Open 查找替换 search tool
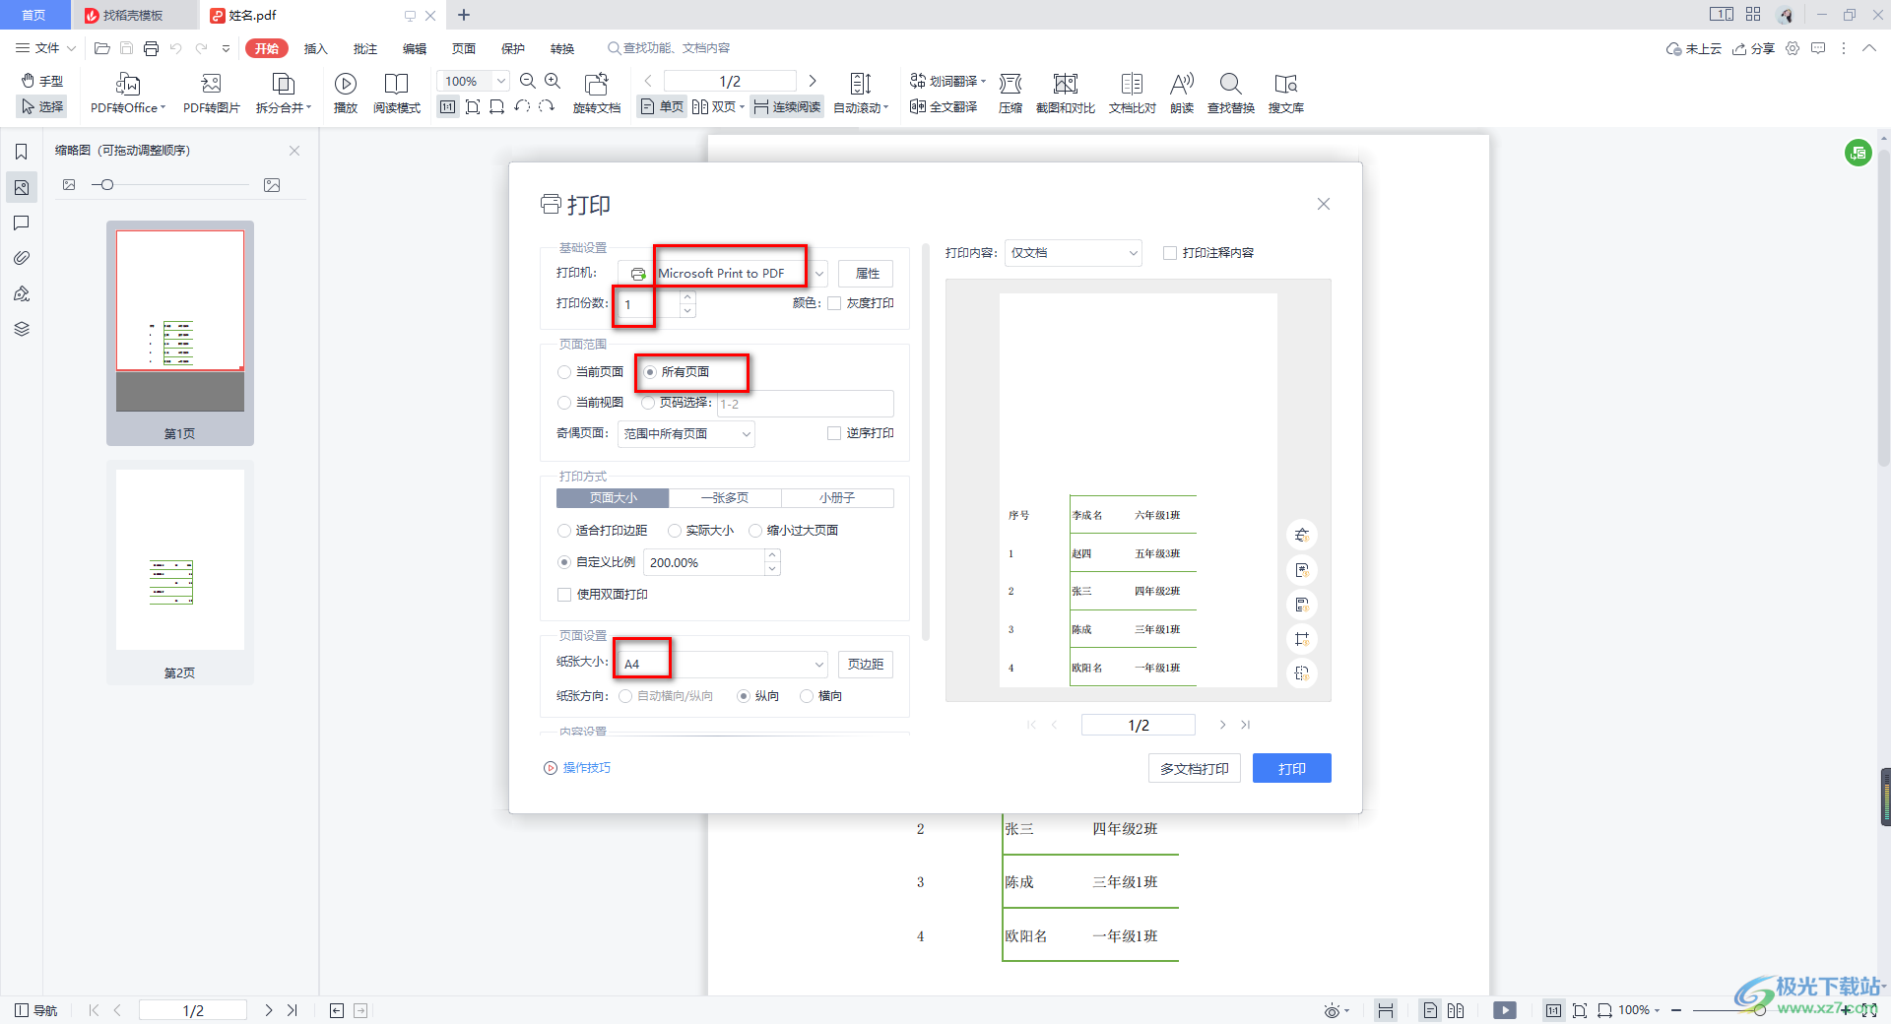1891x1024 pixels. [1231, 93]
